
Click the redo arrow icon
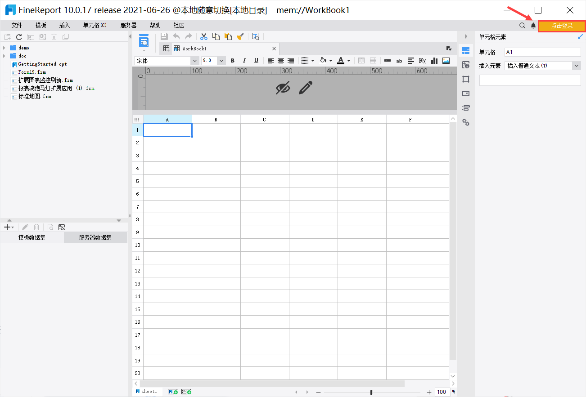tap(189, 37)
